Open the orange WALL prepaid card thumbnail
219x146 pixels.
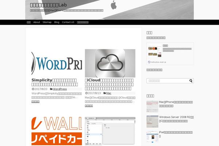[x=57, y=131]
